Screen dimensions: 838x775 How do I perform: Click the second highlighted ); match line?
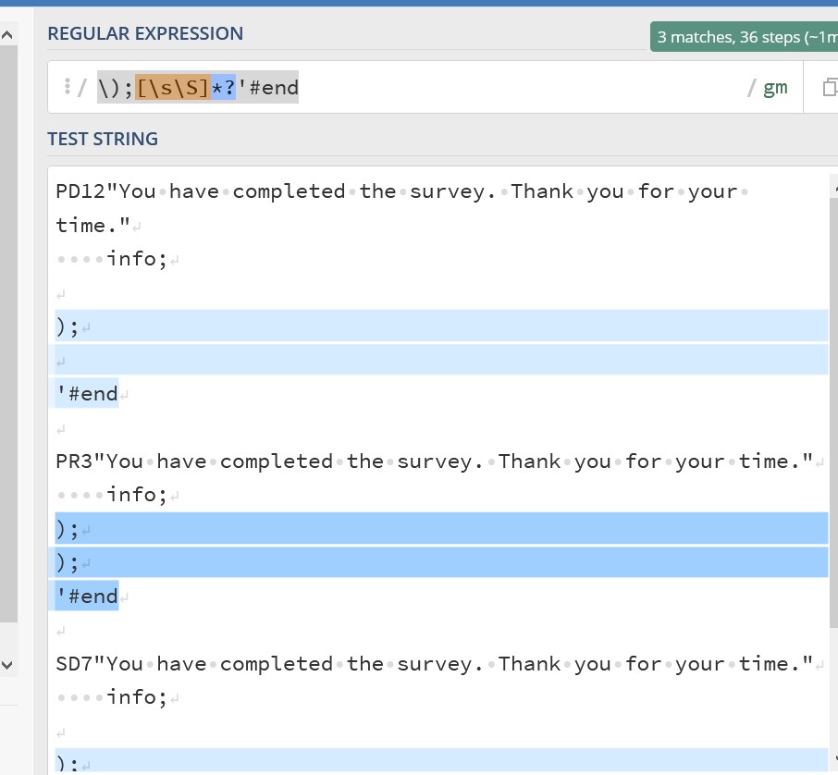pyautogui.click(x=68, y=528)
